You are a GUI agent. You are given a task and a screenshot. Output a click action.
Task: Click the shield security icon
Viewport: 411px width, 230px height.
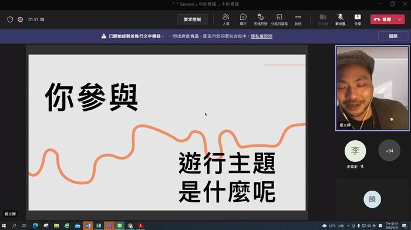[10, 19]
